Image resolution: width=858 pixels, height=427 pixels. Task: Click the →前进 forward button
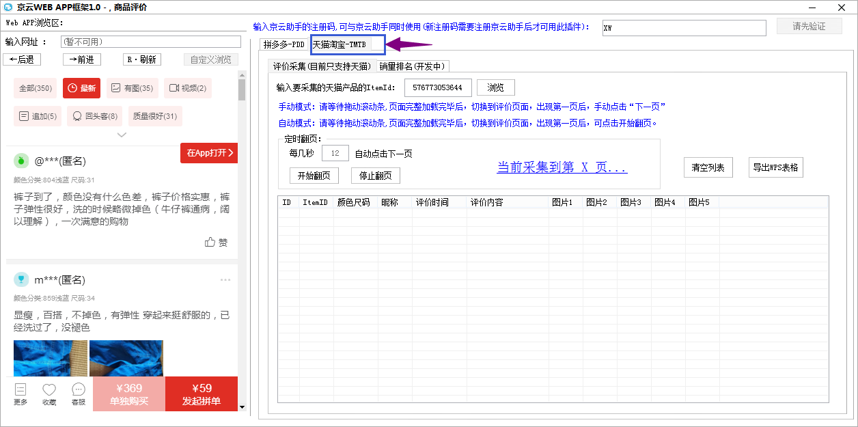tap(82, 59)
